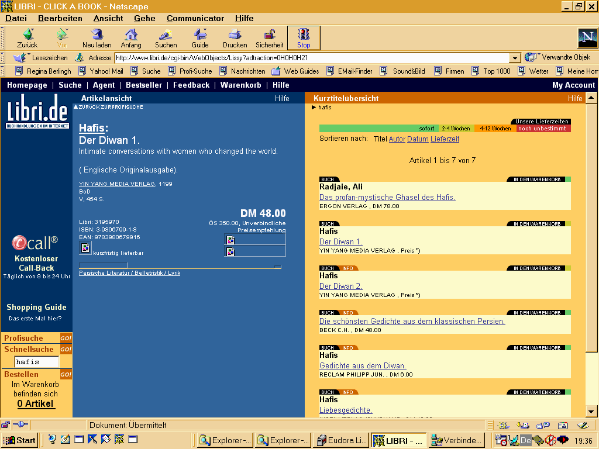Open Warenkorb in site navigation
Image resolution: width=599 pixels, height=449 pixels.
pyautogui.click(x=240, y=85)
